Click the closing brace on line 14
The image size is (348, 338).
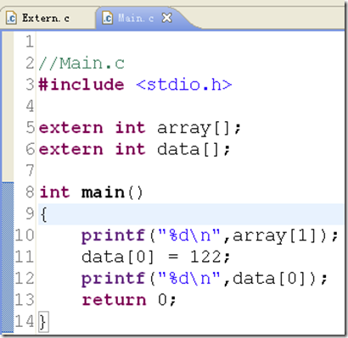click(42, 322)
